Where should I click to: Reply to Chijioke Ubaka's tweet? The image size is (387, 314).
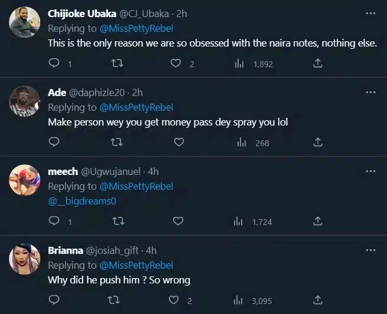(54, 64)
